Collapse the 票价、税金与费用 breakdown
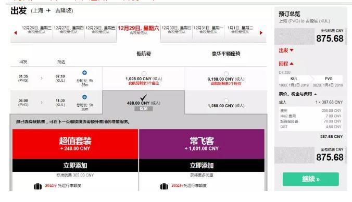352x202 pixels. 298,94
